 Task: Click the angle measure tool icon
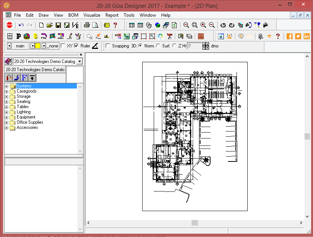point(95,46)
